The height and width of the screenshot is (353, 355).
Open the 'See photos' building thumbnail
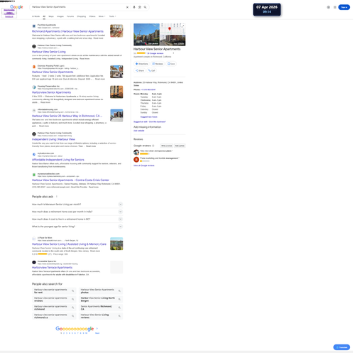coord(146,34)
